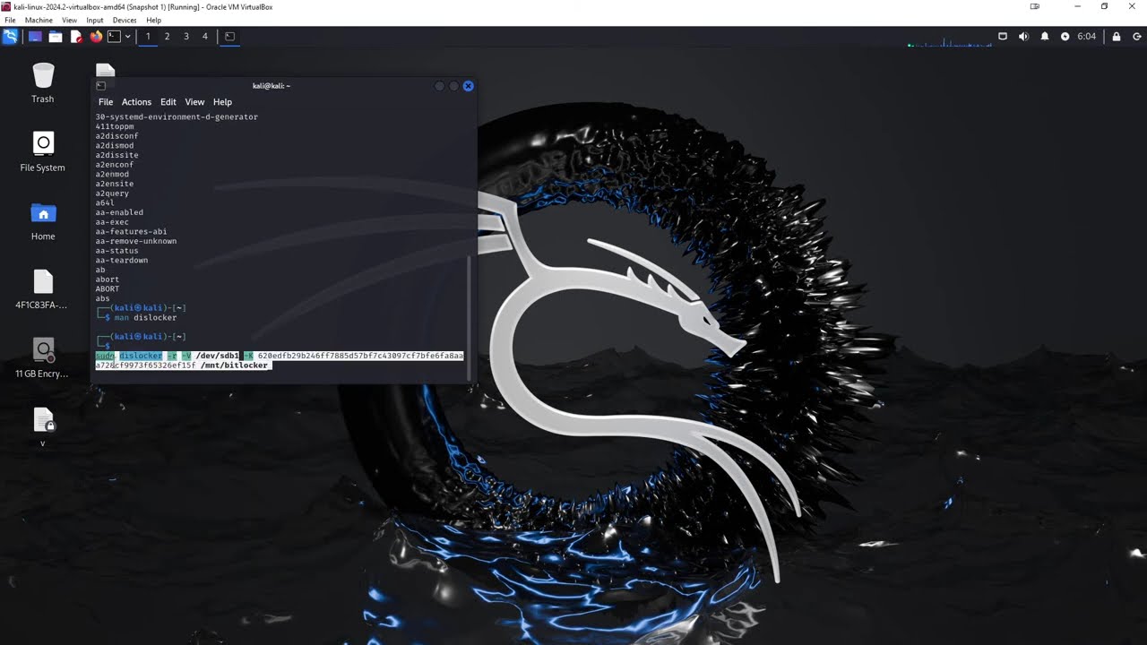Click 'ABORT' in terminal output
This screenshot has height=645, width=1147.
pyautogui.click(x=108, y=288)
